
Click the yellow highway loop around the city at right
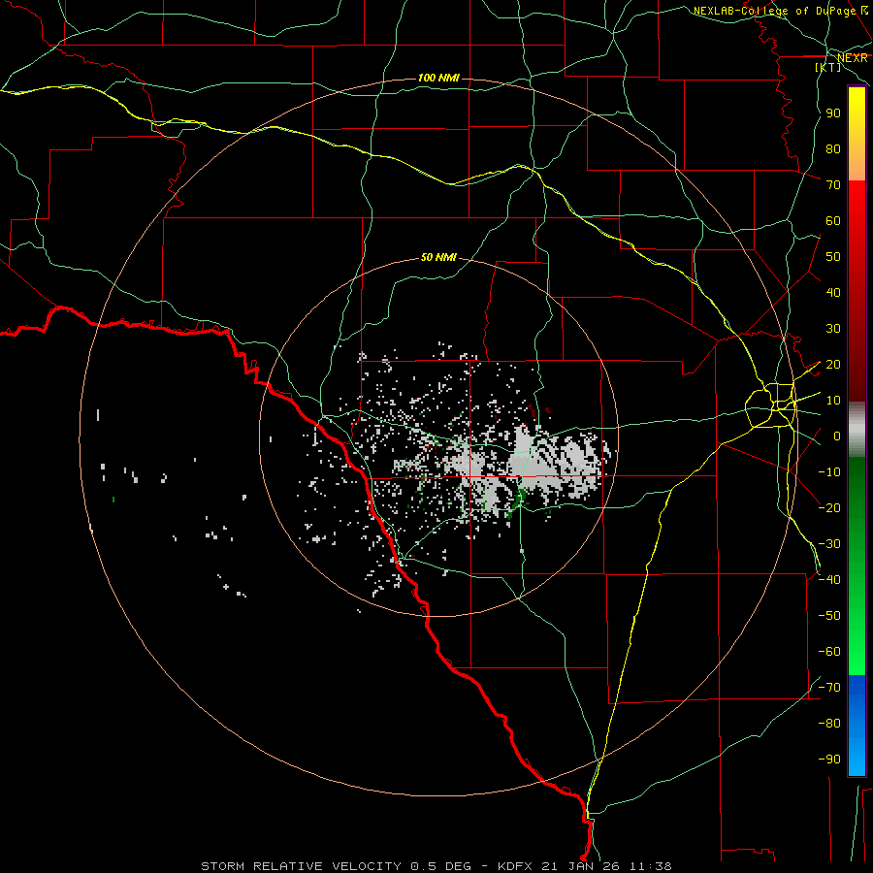pyautogui.click(x=771, y=406)
